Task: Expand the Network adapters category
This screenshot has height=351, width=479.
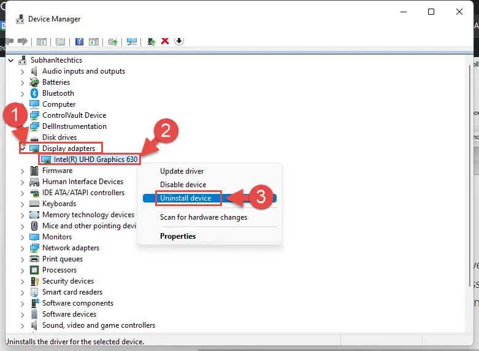Action: [22, 249]
